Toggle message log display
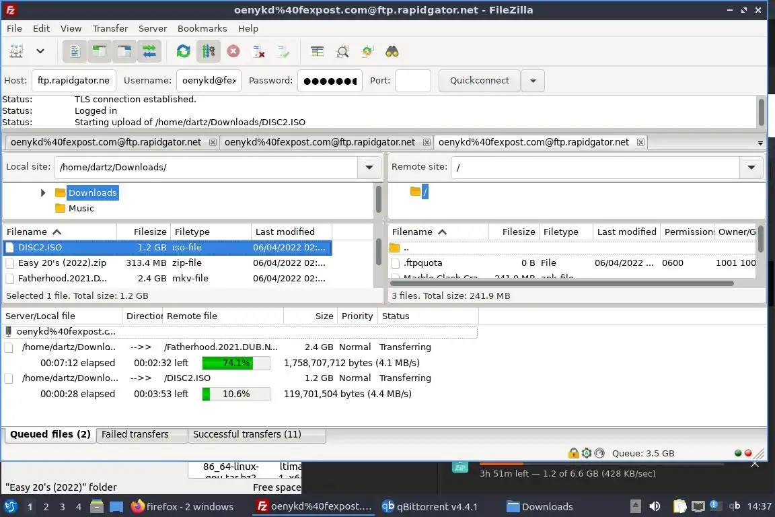 click(x=75, y=51)
